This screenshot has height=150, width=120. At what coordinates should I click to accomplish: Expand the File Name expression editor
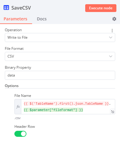coord(112,112)
